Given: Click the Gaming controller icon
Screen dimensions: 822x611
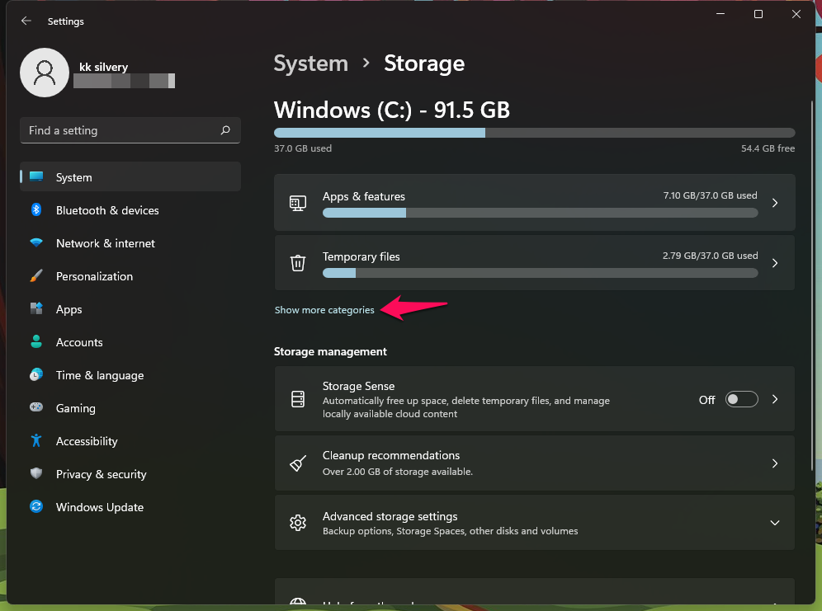Looking at the screenshot, I should click(36, 407).
